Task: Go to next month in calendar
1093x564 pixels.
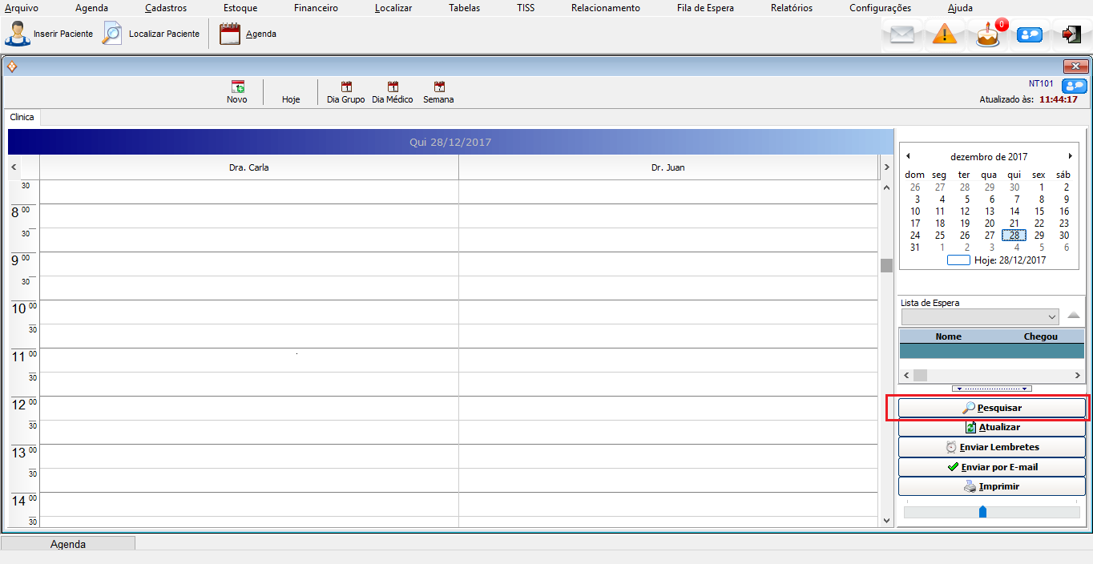Action: click(x=1070, y=156)
